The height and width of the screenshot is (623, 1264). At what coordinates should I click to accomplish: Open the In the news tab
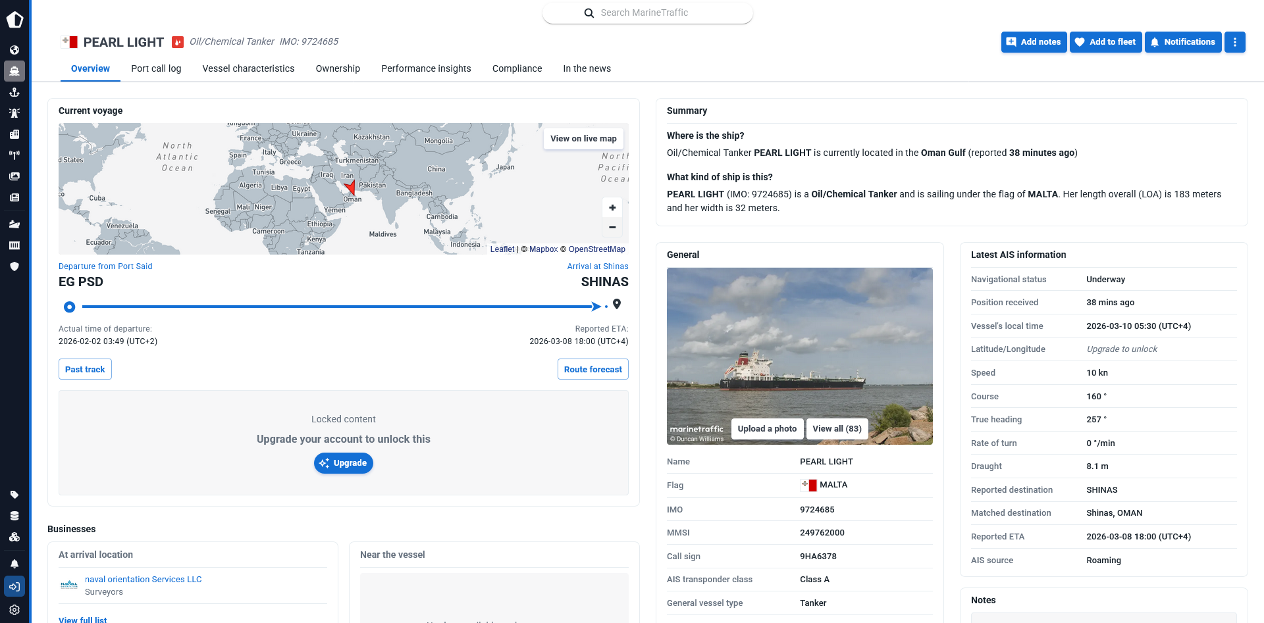[x=587, y=68]
